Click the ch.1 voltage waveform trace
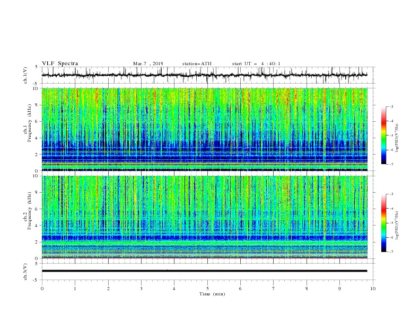 [205, 75]
